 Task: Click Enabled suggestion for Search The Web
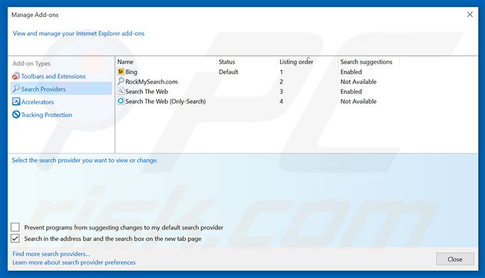click(x=351, y=91)
